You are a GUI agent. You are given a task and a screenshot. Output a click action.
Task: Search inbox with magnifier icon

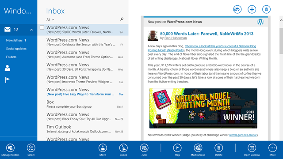coord(122,19)
